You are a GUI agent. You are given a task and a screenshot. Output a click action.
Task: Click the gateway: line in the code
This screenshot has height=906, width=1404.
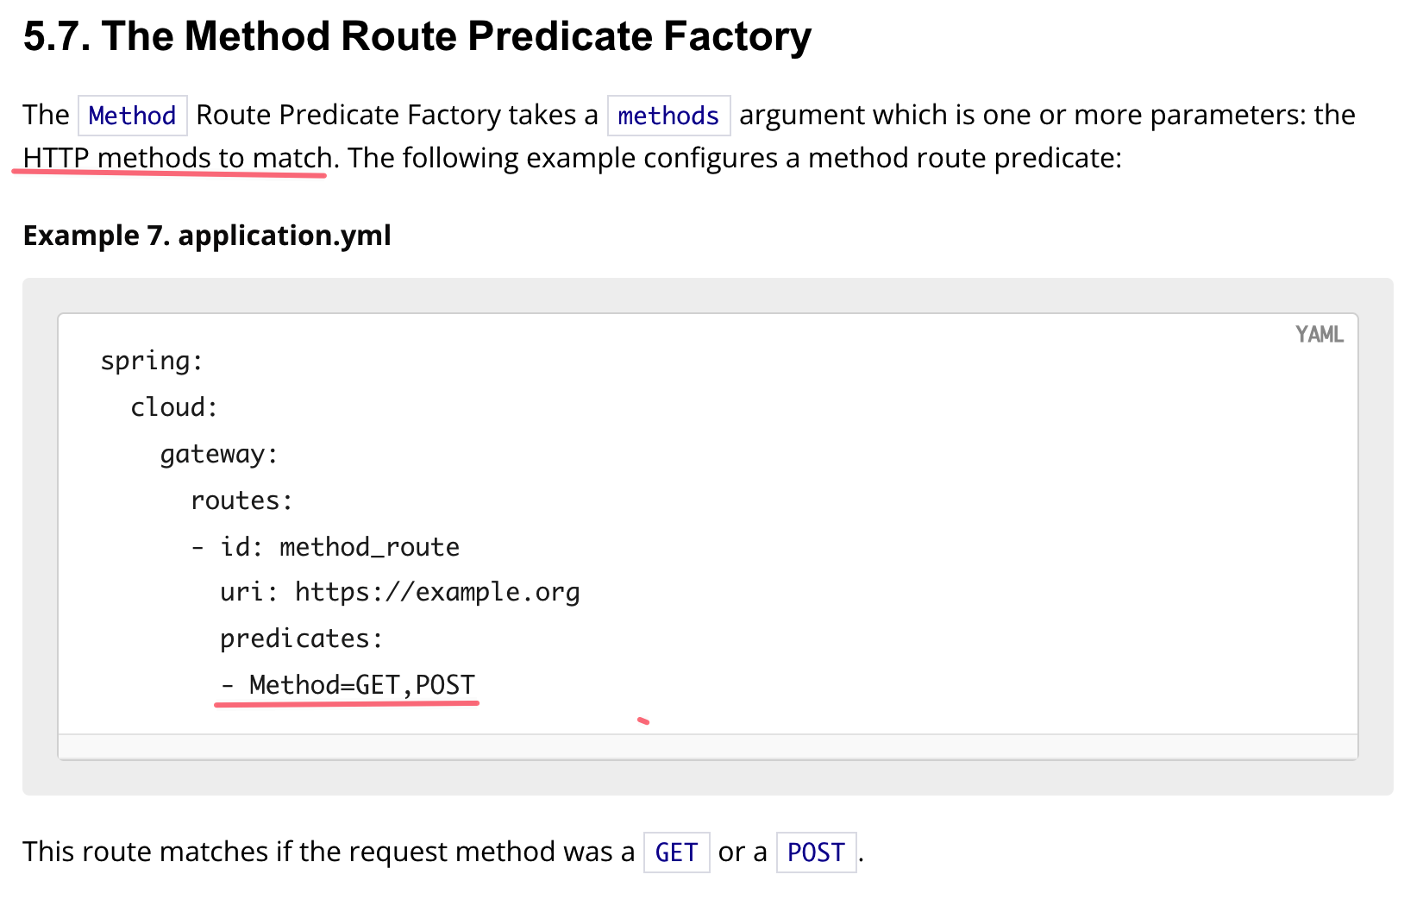219,454
